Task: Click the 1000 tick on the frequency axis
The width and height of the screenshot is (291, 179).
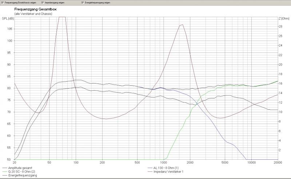Action: click(x=164, y=162)
